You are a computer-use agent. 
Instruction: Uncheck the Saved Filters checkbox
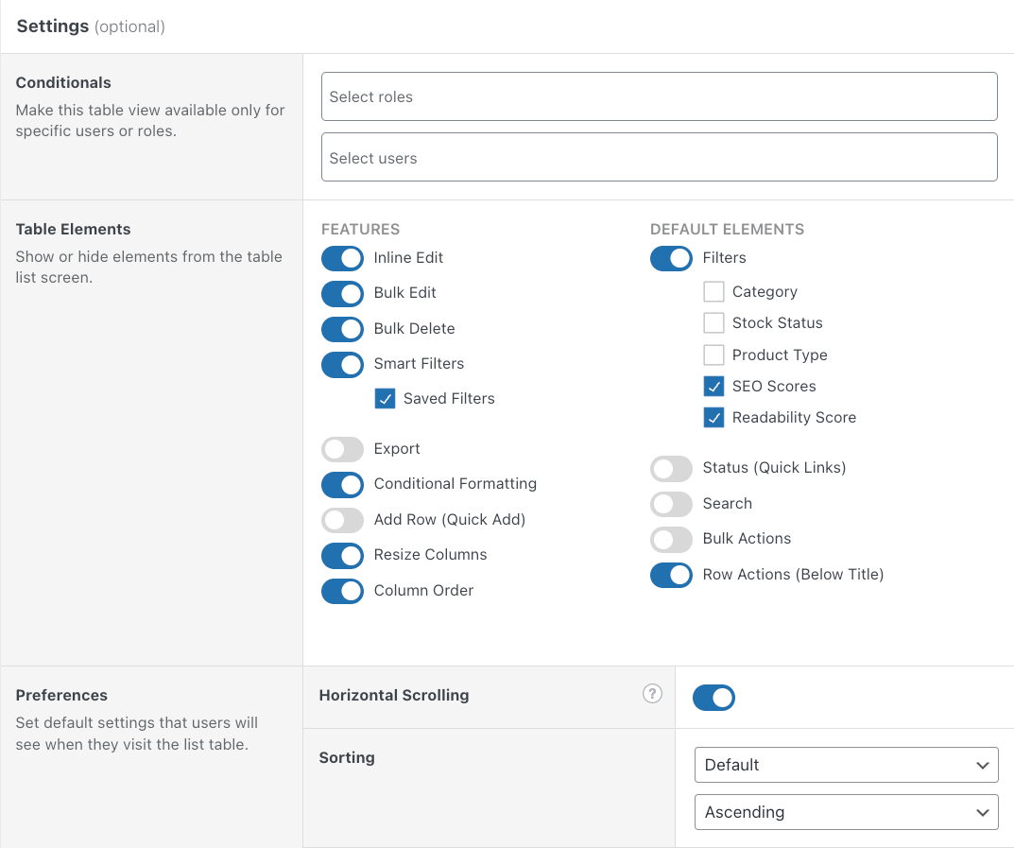385,398
